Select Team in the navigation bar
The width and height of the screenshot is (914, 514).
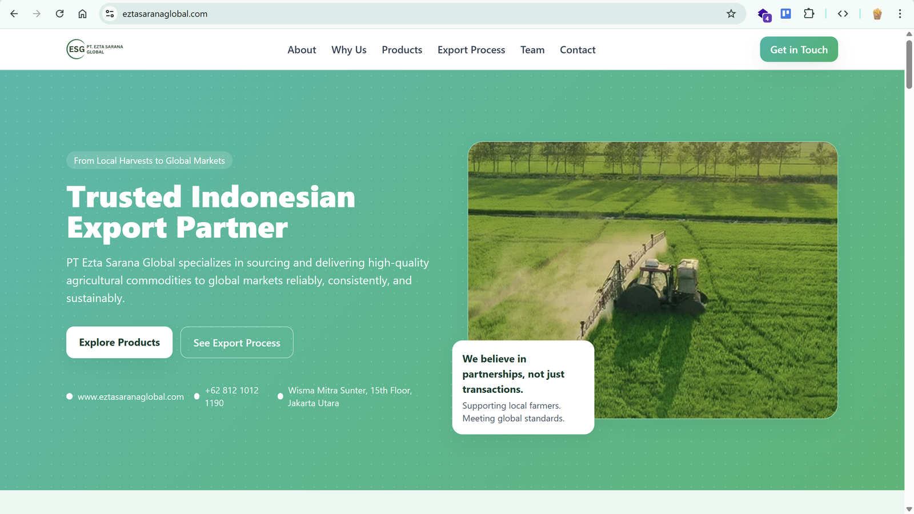coord(532,50)
